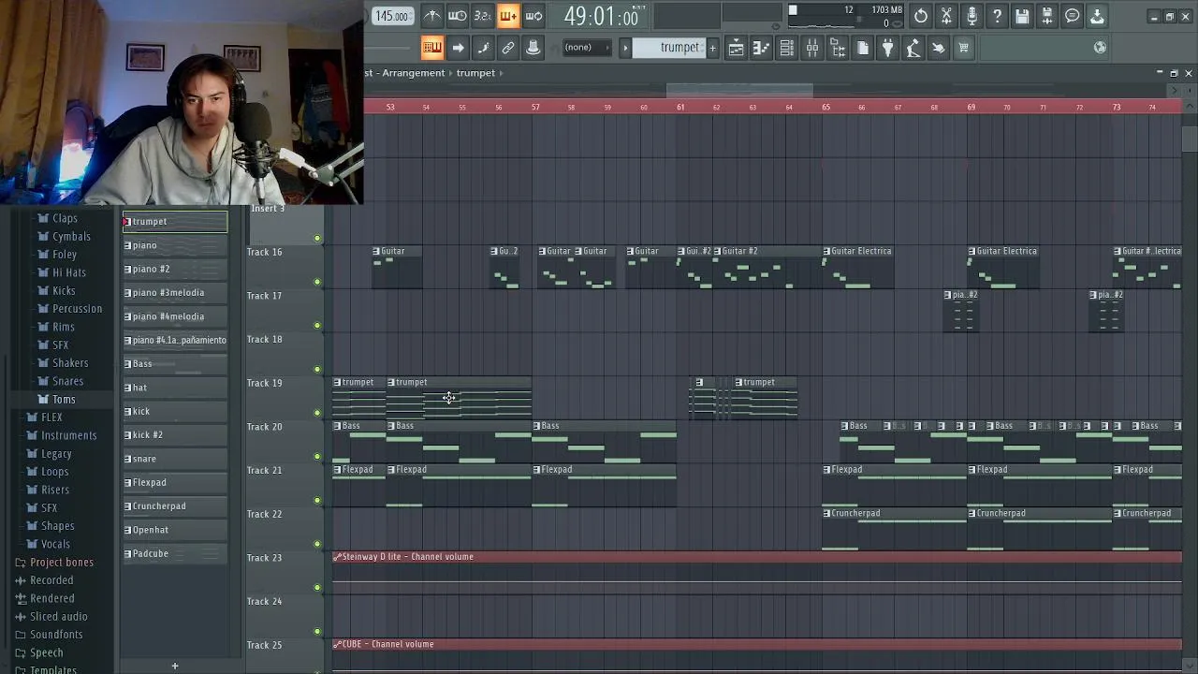
Task: Open the Channel rack view icon
Action: pyautogui.click(x=787, y=48)
